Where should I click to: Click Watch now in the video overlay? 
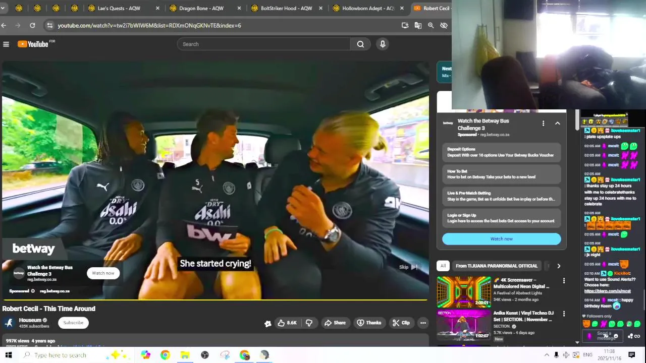pos(103,273)
